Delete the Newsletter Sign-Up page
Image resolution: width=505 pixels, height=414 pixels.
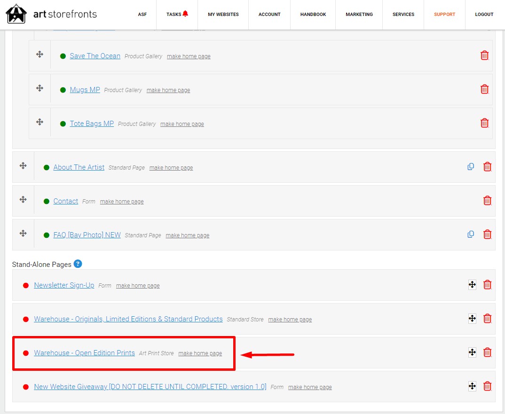(x=487, y=285)
